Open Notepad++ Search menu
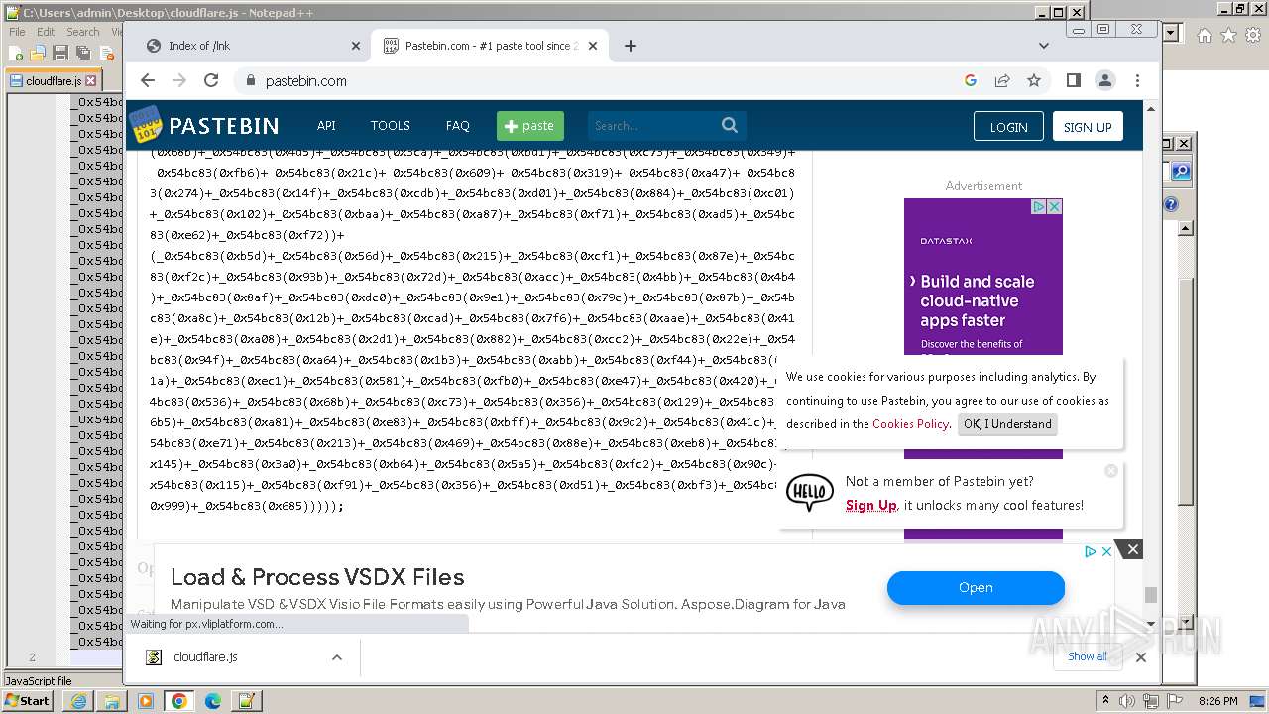This screenshot has width=1269, height=714. [x=82, y=32]
